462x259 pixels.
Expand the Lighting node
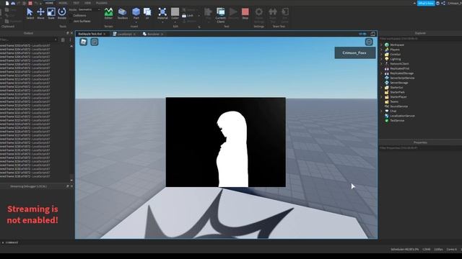382,59
